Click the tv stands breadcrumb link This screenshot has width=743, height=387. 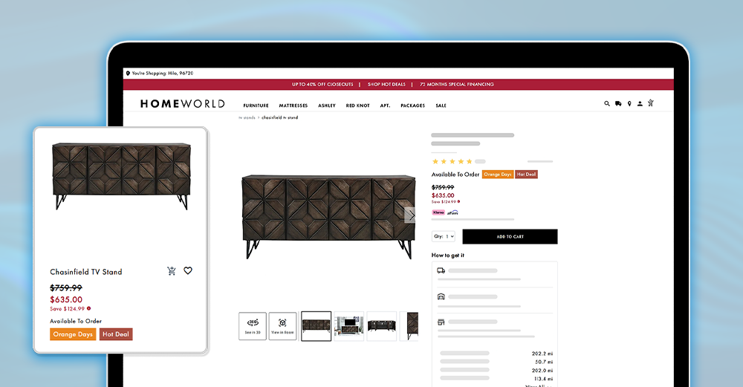click(x=247, y=117)
